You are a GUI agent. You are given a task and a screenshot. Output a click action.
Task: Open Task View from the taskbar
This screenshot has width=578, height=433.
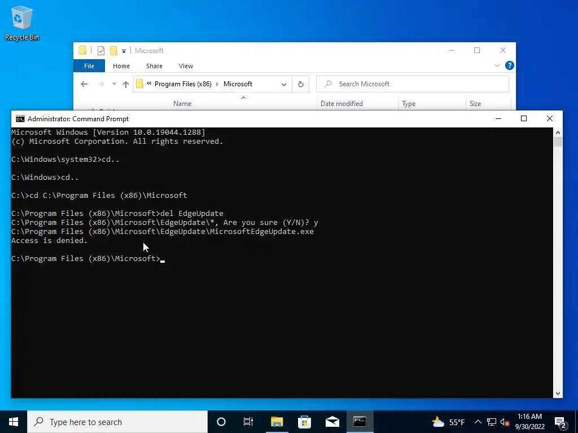248,422
